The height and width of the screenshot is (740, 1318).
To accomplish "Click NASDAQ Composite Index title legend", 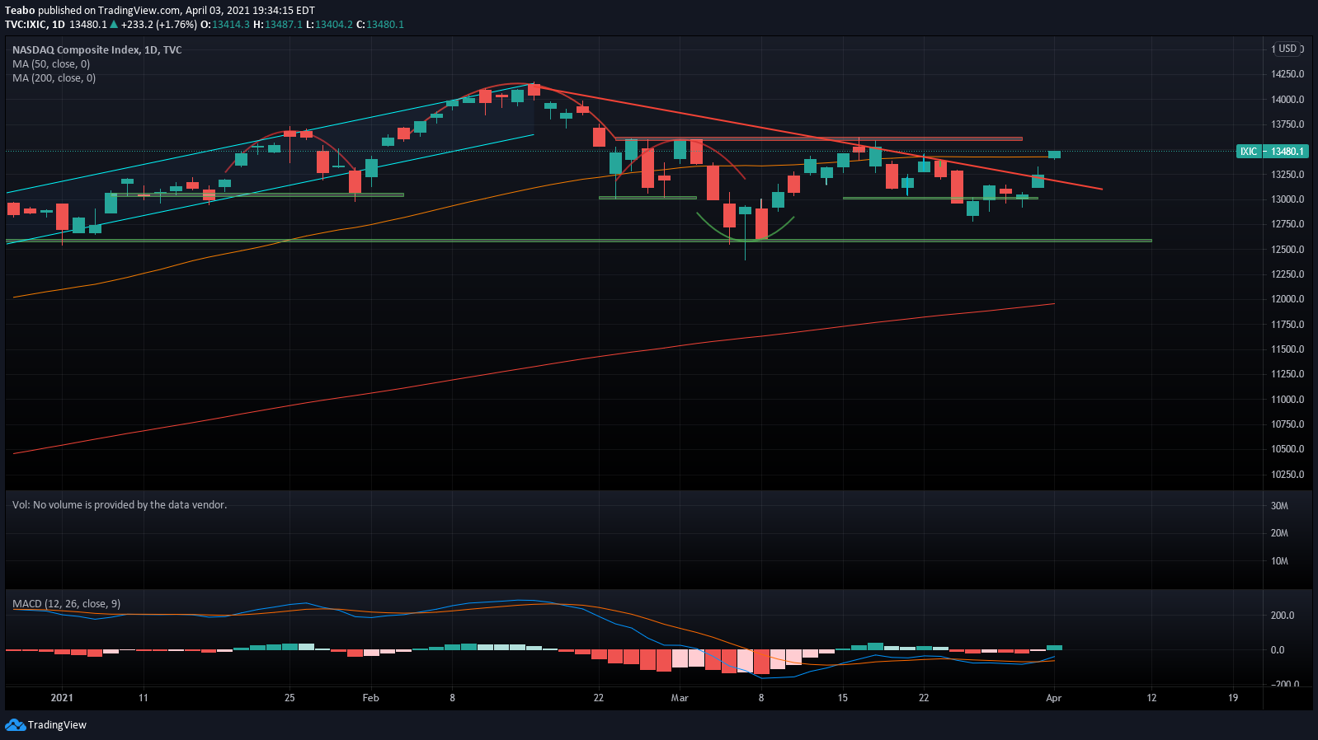I will click(x=97, y=50).
